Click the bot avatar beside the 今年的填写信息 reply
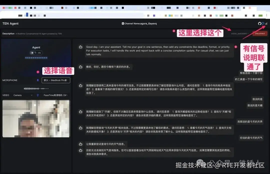This screenshot has height=174, width=270. (80, 85)
